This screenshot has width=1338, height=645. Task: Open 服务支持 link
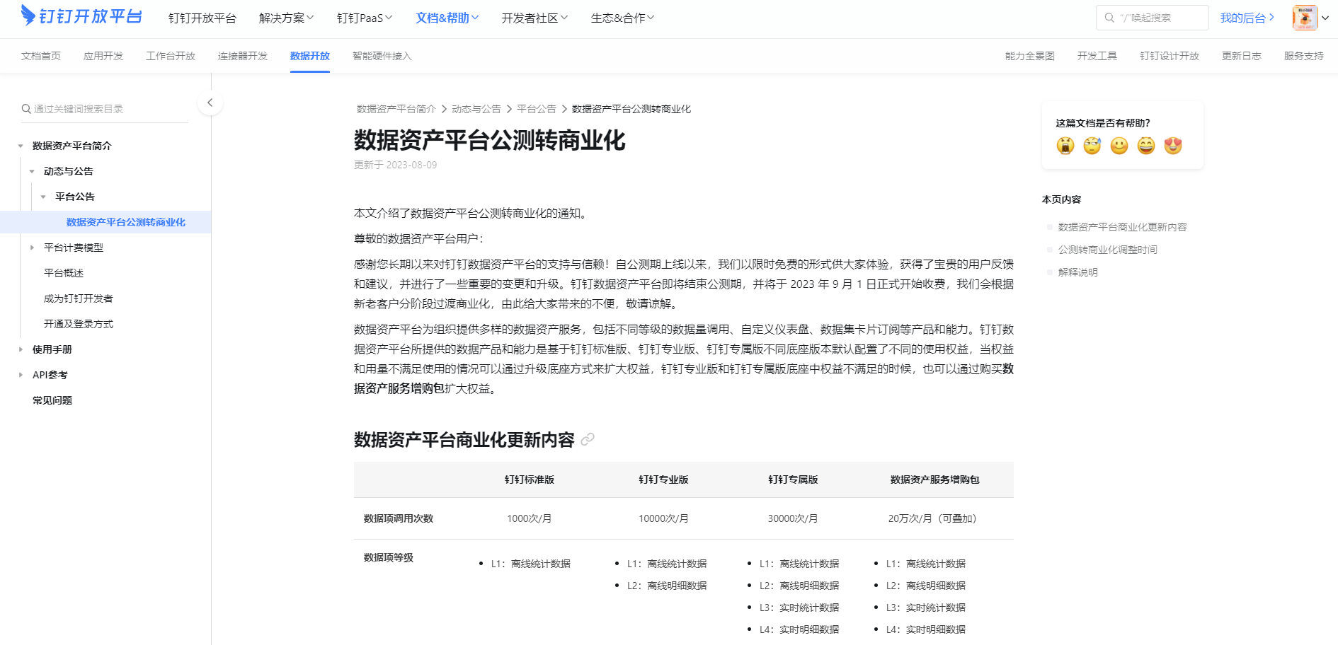point(1304,56)
